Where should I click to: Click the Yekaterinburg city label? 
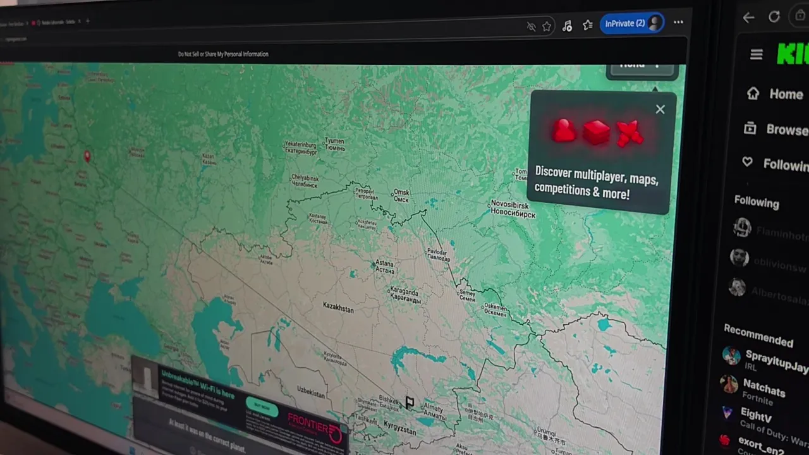pyautogui.click(x=300, y=148)
